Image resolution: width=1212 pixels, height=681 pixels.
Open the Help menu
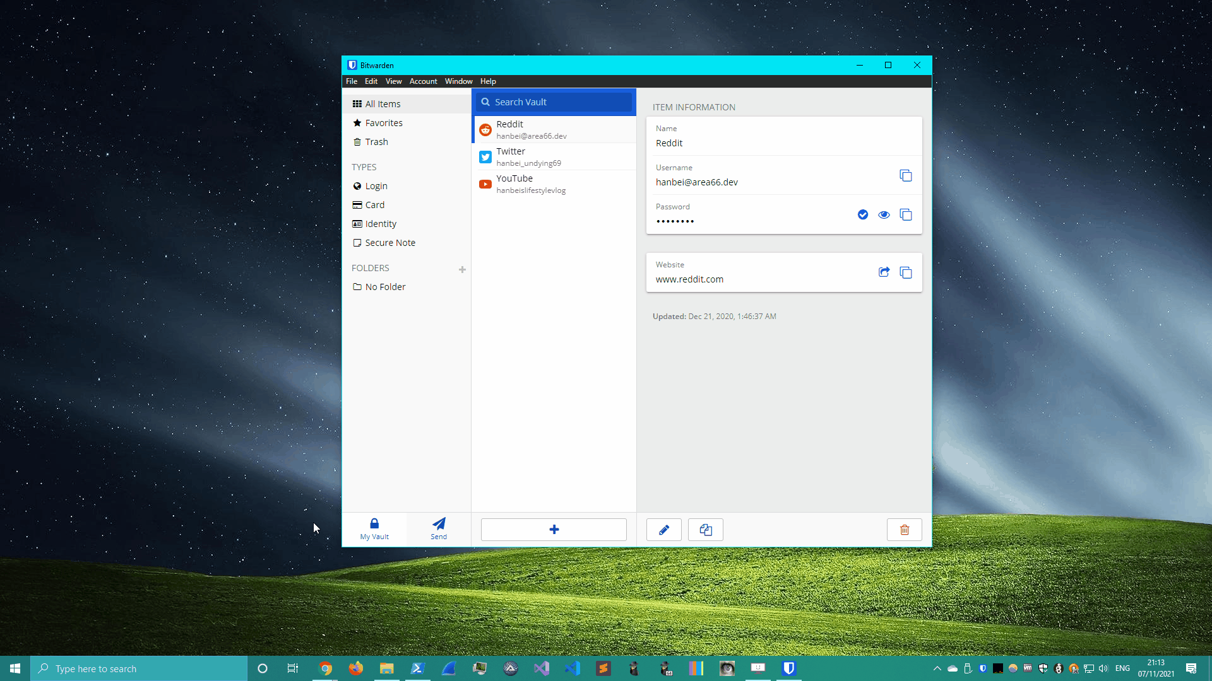click(x=488, y=81)
